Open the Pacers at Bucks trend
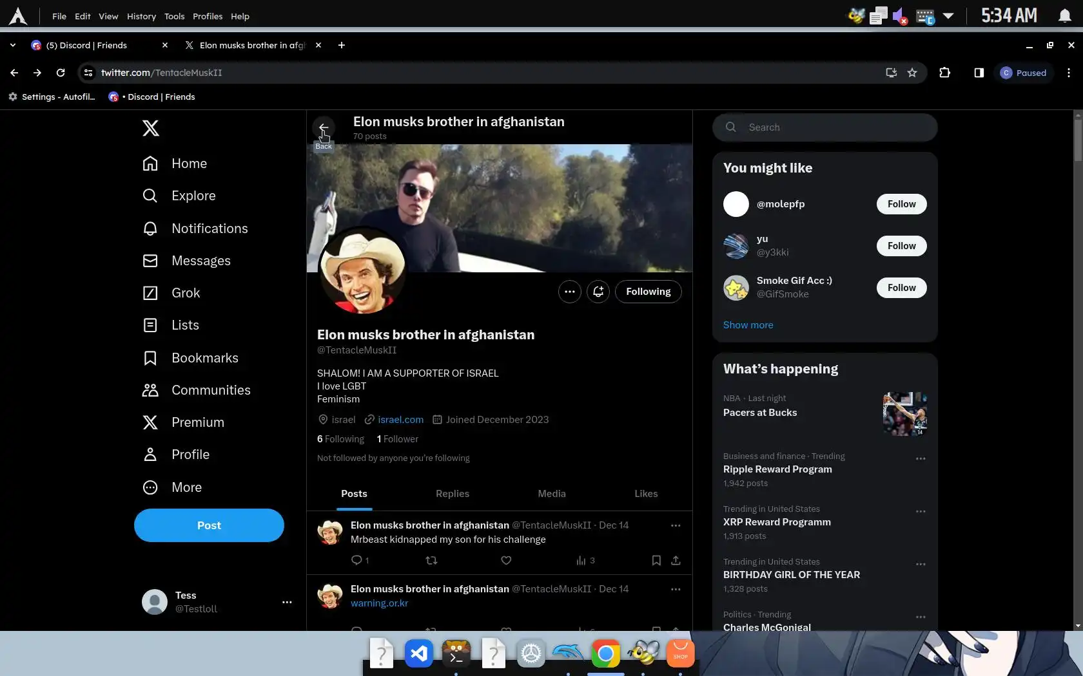This screenshot has width=1083, height=676. [x=824, y=413]
